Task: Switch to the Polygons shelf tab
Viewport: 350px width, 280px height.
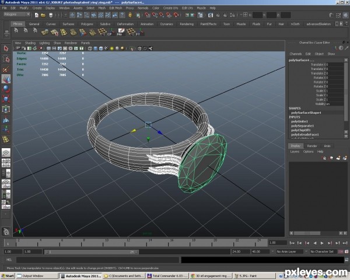Action: click(87, 24)
